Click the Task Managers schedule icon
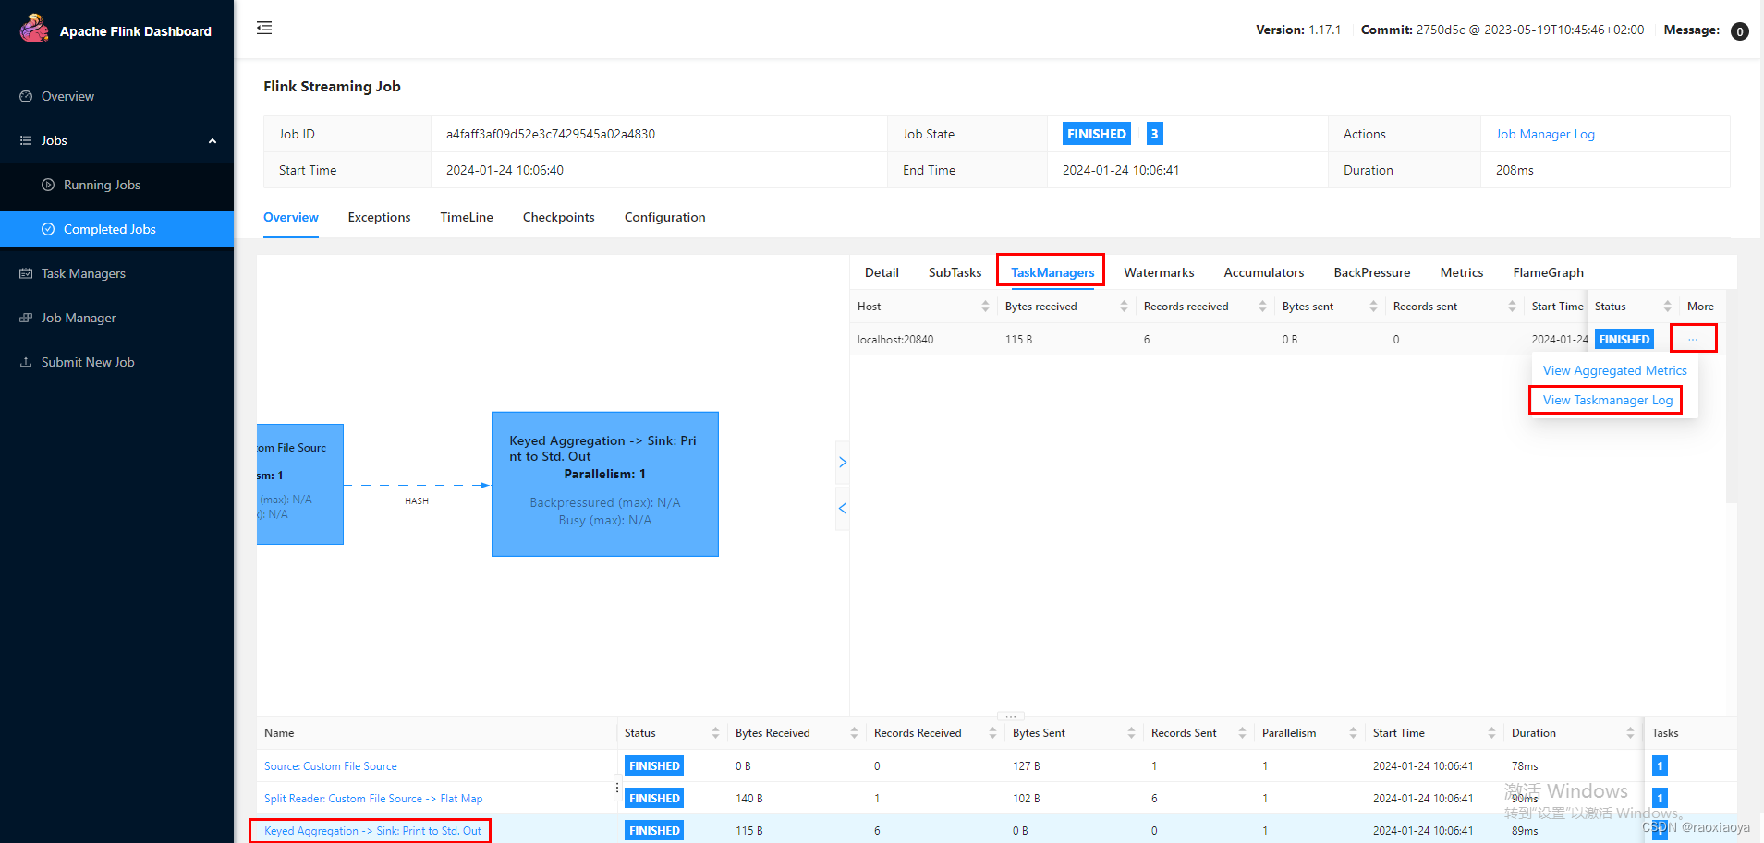 pyautogui.click(x=26, y=273)
